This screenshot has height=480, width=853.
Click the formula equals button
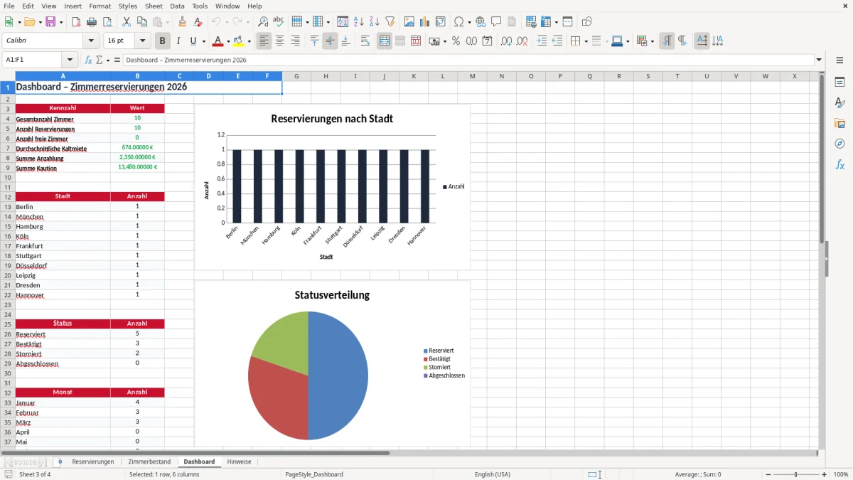117,60
